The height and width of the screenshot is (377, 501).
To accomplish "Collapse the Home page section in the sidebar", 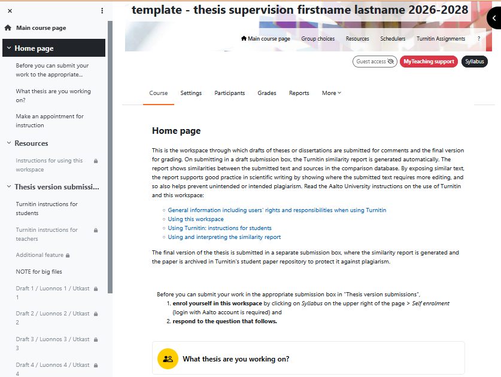I will pyautogui.click(x=8, y=48).
